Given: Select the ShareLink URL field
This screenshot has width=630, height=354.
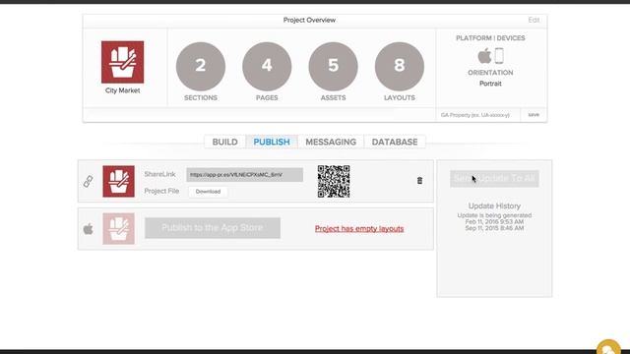Looking at the screenshot, I should point(245,175).
